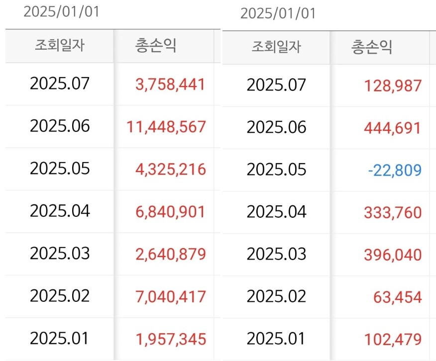
Task: Click the 333,760 profit cell
Action: pyautogui.click(x=393, y=213)
